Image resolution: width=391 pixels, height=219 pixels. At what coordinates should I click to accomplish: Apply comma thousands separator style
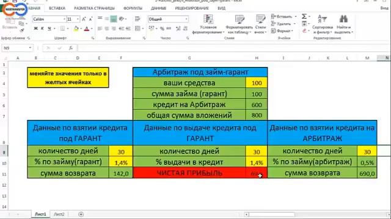coord(169,29)
